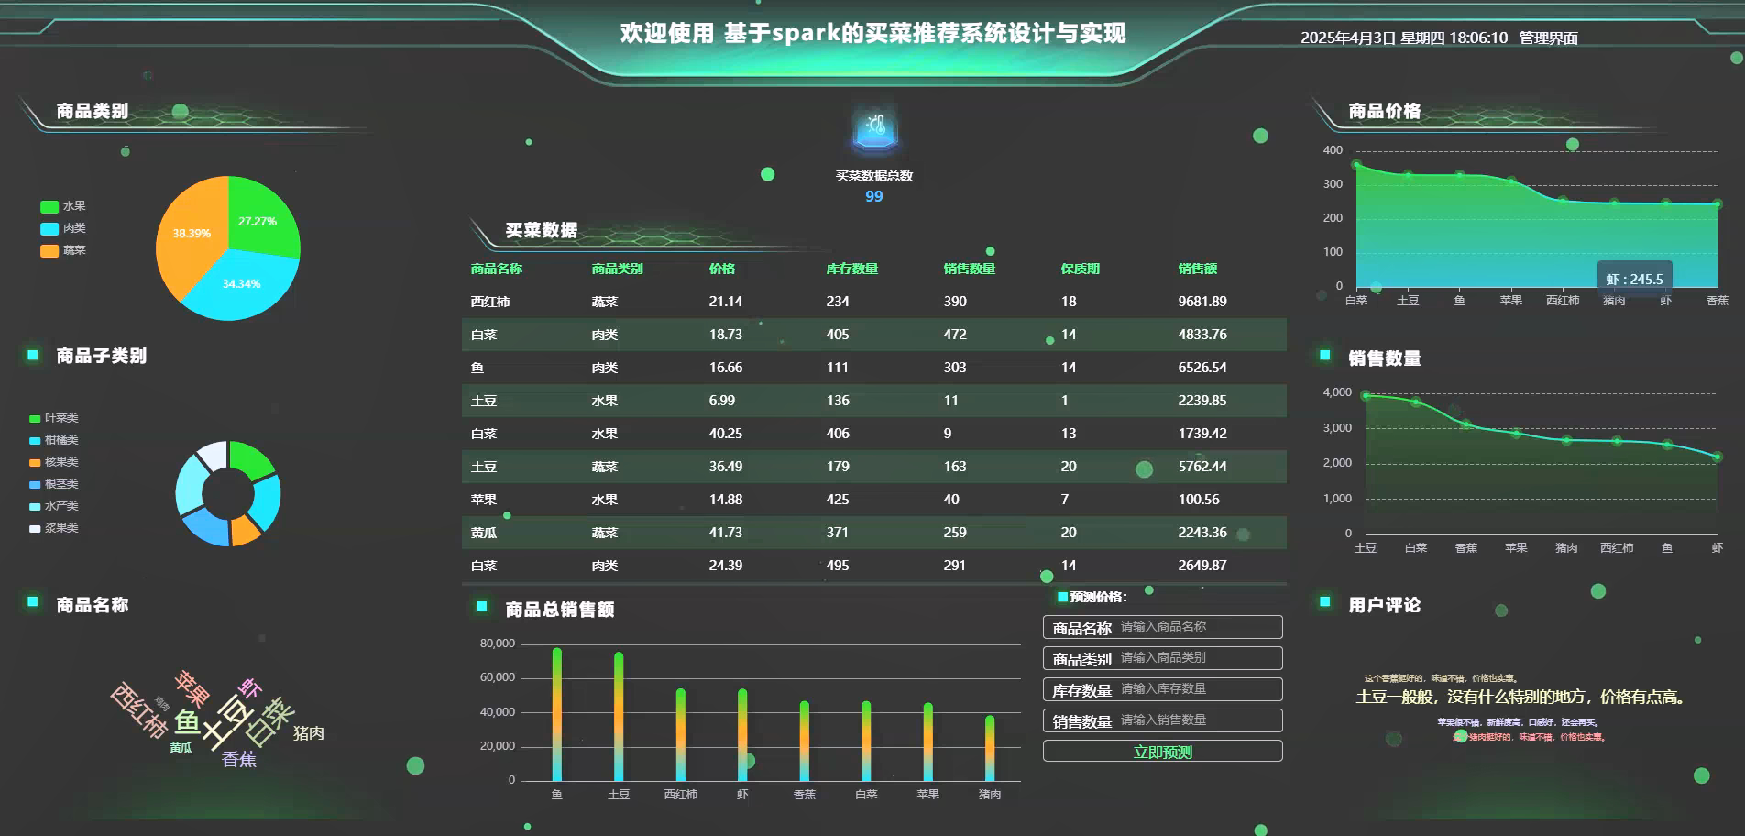Viewport: 1745px width, 836px height.
Task: Click the sales amount 1739.42
Action: 1202,434
